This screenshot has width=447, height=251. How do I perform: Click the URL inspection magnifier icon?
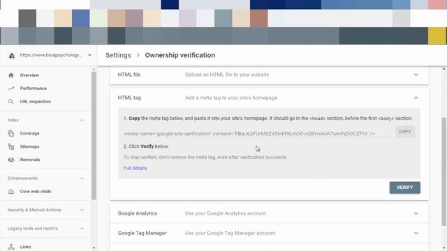tap(11, 102)
